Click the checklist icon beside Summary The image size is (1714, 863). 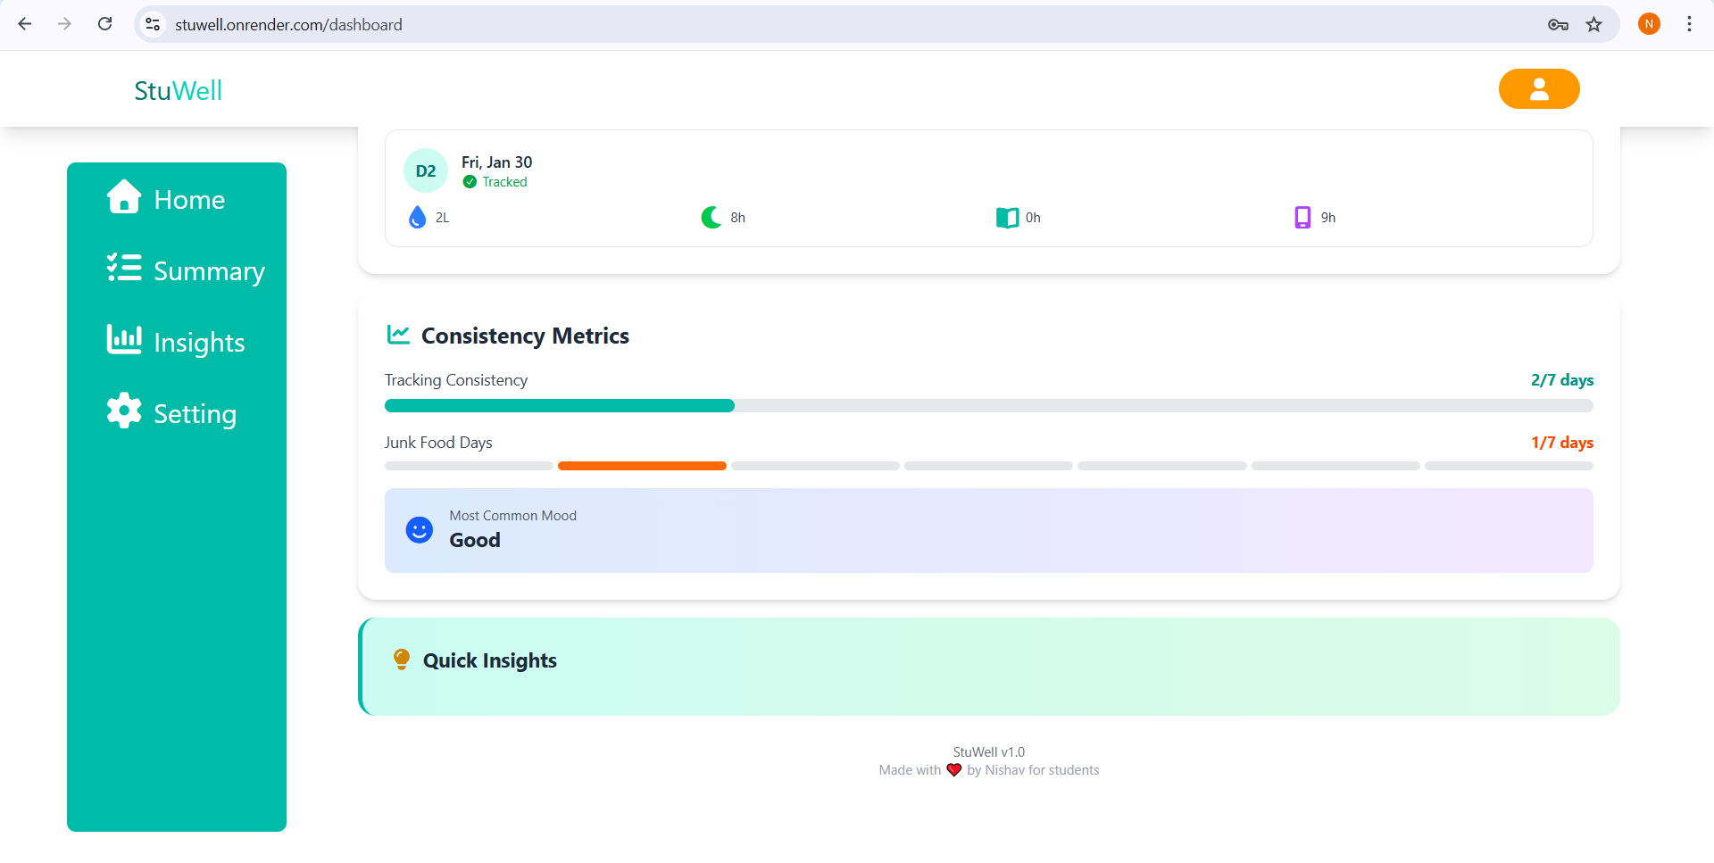click(124, 268)
